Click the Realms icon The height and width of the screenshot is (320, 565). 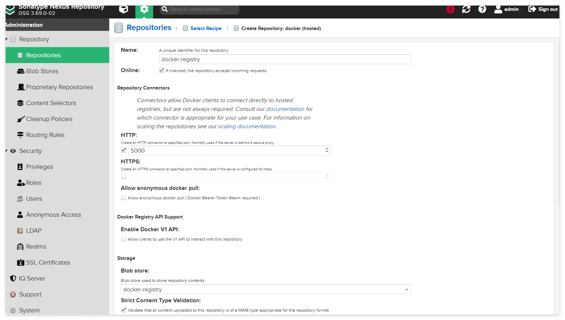tap(20, 246)
